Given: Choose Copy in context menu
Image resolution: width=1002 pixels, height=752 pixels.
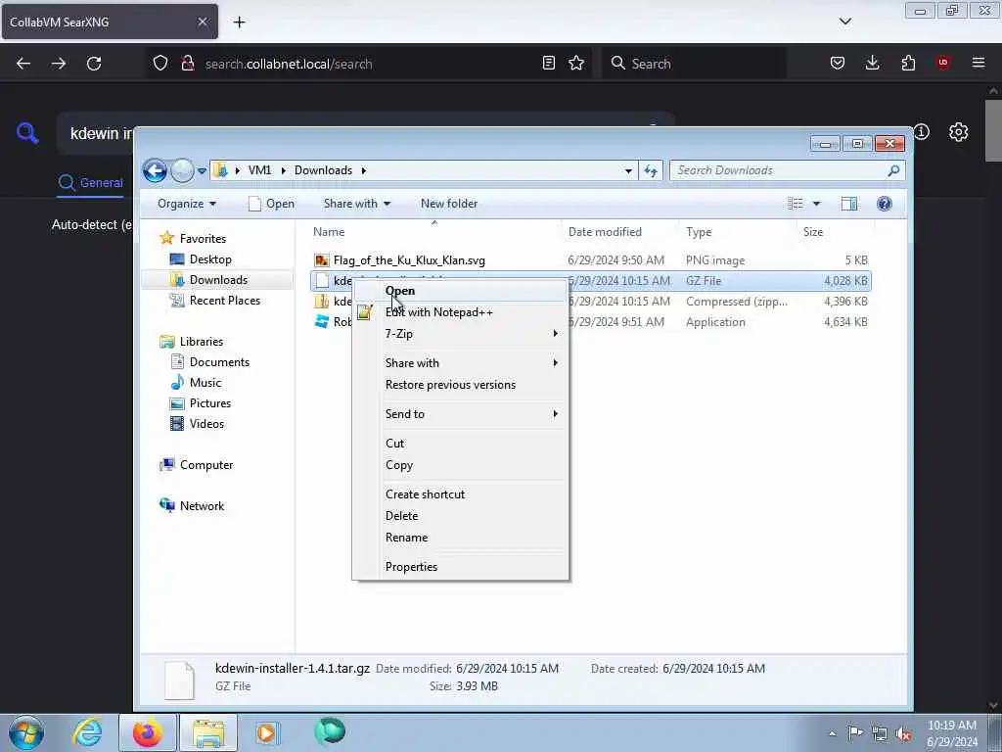Looking at the screenshot, I should point(460,465).
